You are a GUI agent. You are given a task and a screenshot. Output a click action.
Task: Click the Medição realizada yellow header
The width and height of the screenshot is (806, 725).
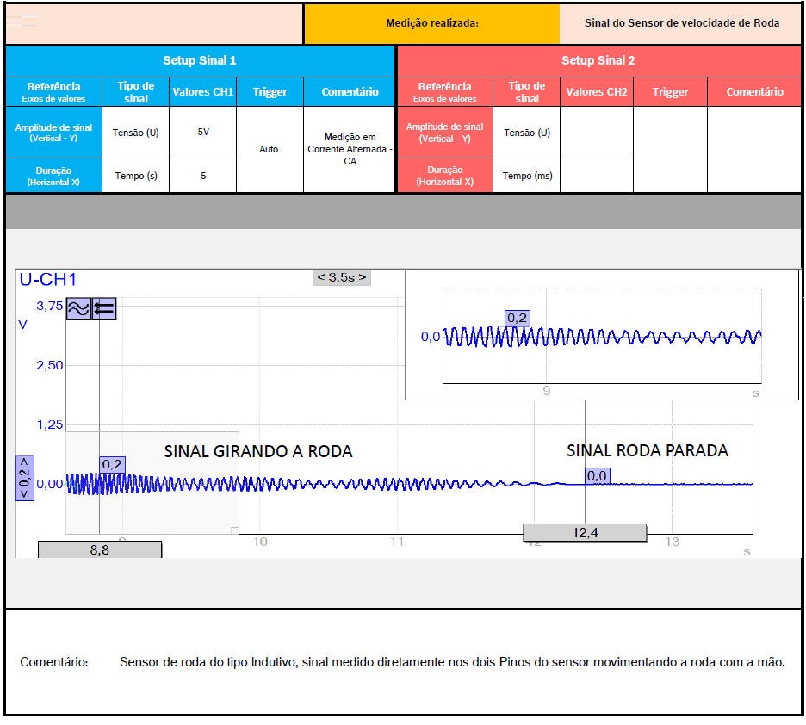[431, 23]
